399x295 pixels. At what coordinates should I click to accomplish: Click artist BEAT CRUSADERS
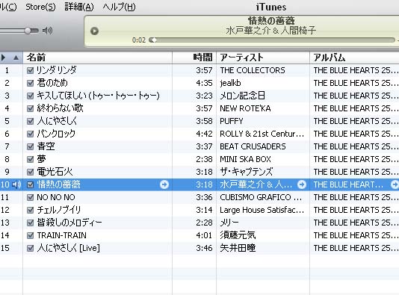coord(253,146)
